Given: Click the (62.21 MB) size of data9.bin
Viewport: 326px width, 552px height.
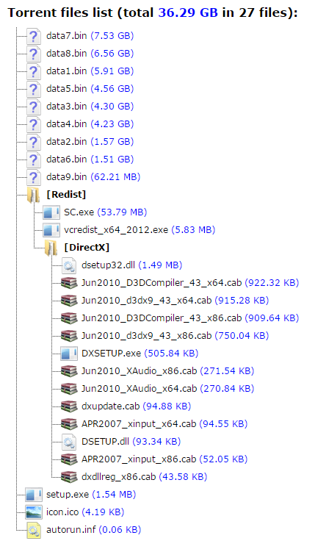Looking at the screenshot, I should pos(116,176).
